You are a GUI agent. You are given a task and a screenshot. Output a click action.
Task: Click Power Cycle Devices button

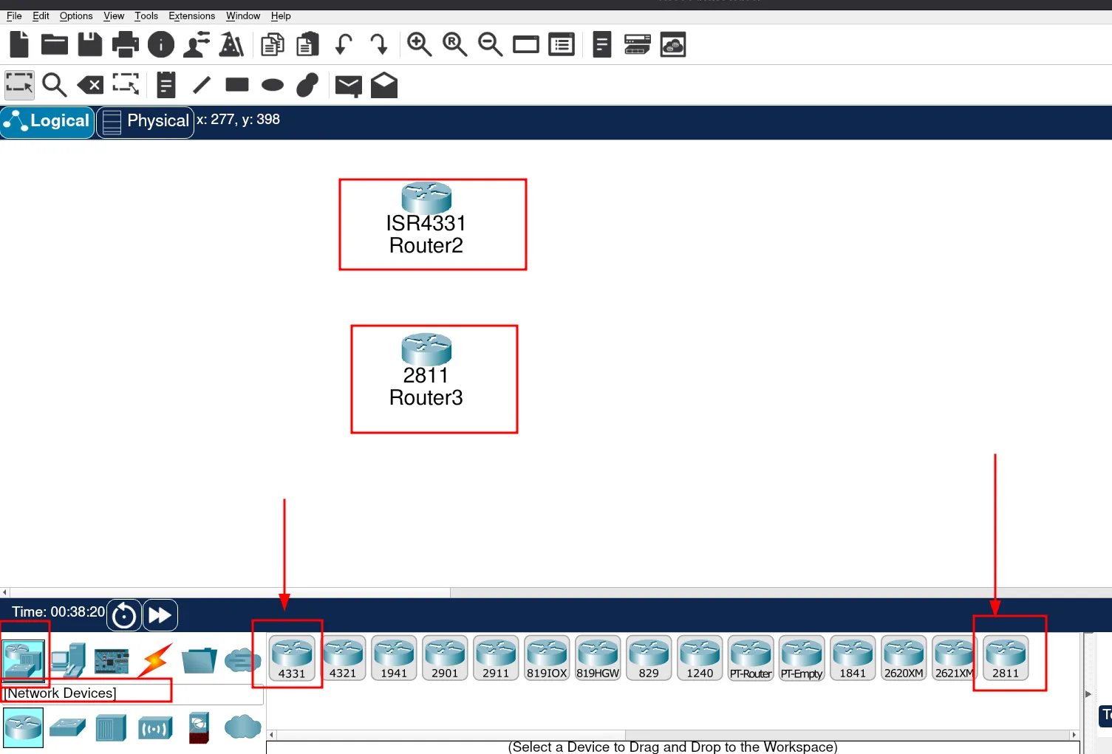tap(124, 615)
